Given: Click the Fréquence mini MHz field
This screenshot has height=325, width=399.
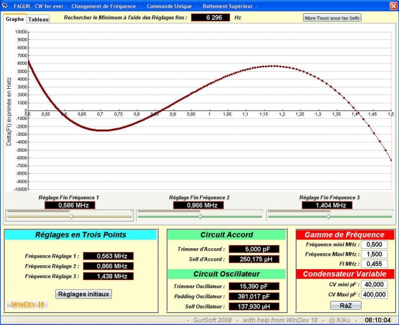Looking at the screenshot, I should 374,244.
